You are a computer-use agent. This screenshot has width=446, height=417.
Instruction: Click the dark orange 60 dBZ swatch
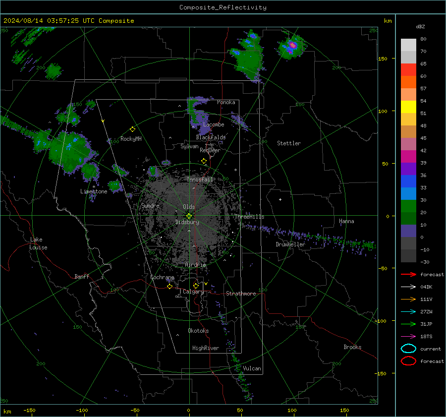[408, 82]
